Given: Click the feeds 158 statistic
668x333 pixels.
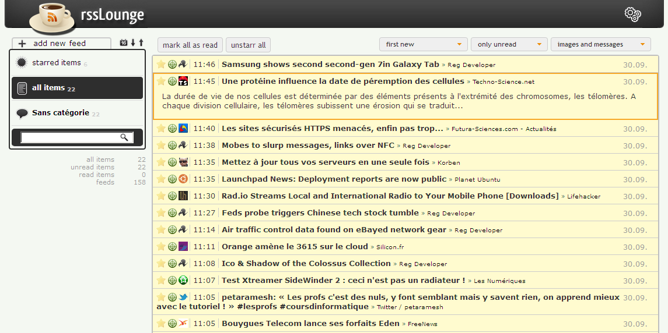Looking at the screenshot, I should 121,182.
